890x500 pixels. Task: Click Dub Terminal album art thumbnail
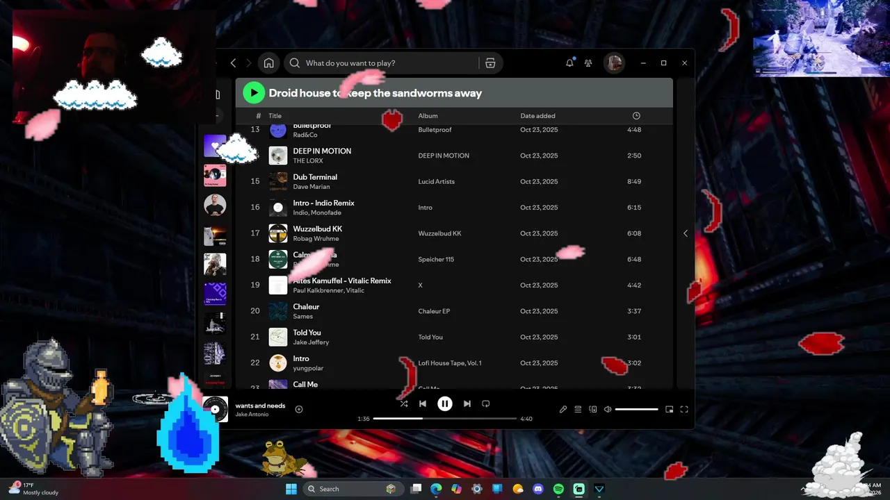click(x=278, y=181)
